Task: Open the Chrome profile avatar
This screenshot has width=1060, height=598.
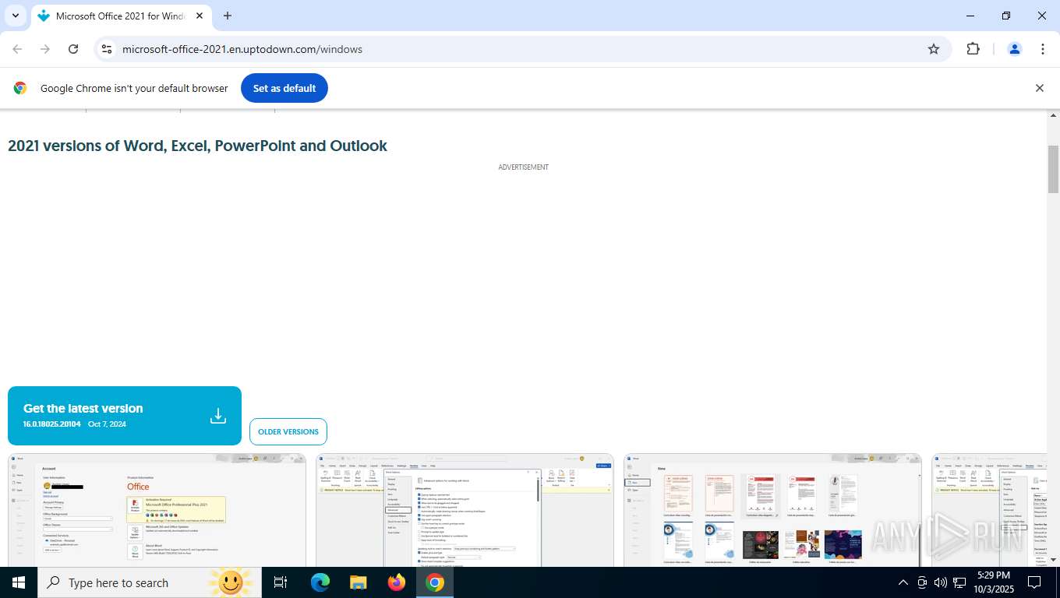Action: (x=1015, y=49)
